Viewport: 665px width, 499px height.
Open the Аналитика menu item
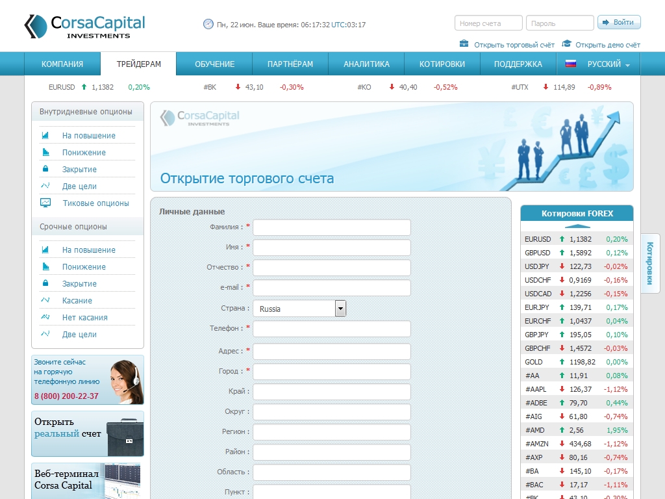[x=366, y=64]
